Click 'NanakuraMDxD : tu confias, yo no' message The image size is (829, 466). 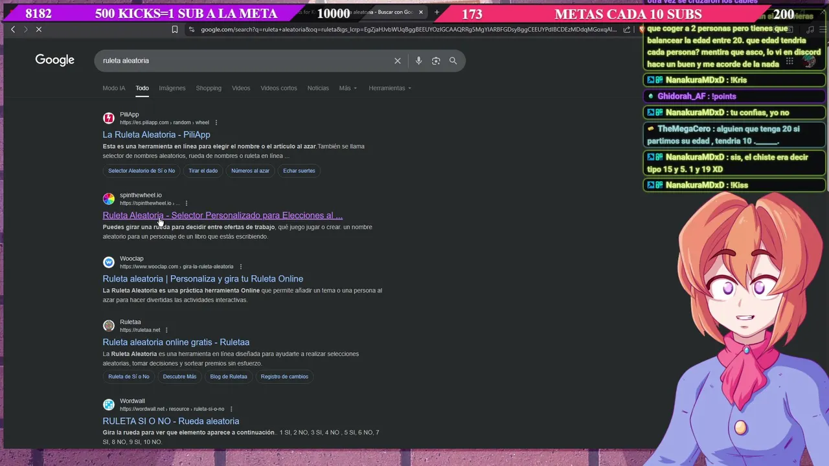pos(734,113)
